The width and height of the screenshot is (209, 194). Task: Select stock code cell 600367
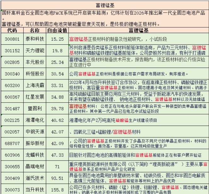12,97
